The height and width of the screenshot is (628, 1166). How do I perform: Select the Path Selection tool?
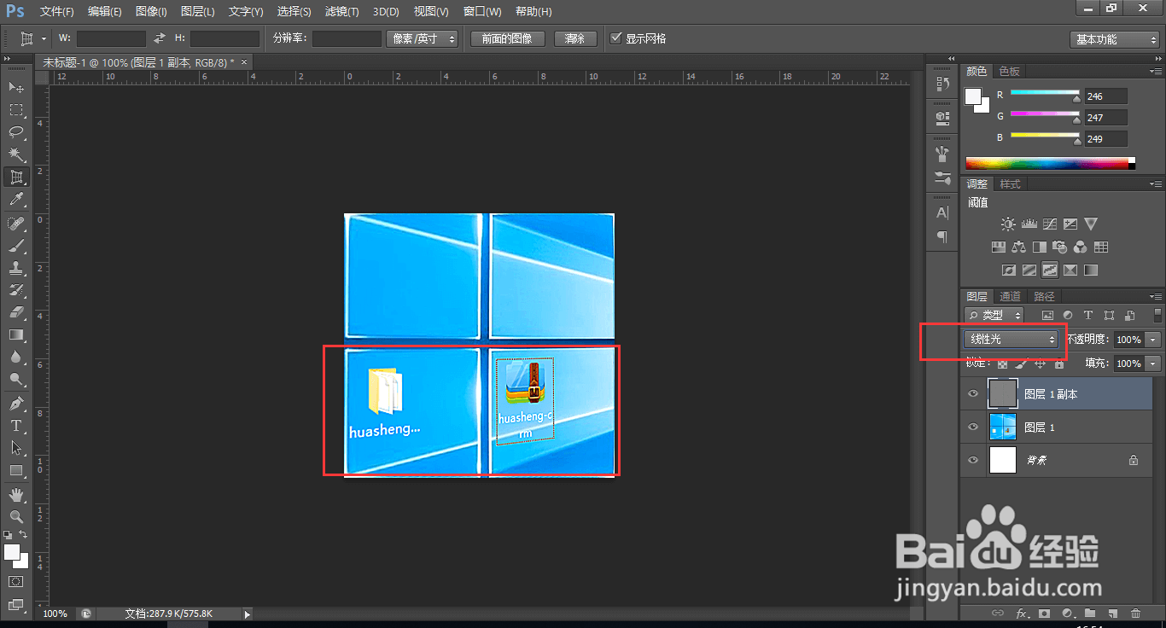15,447
